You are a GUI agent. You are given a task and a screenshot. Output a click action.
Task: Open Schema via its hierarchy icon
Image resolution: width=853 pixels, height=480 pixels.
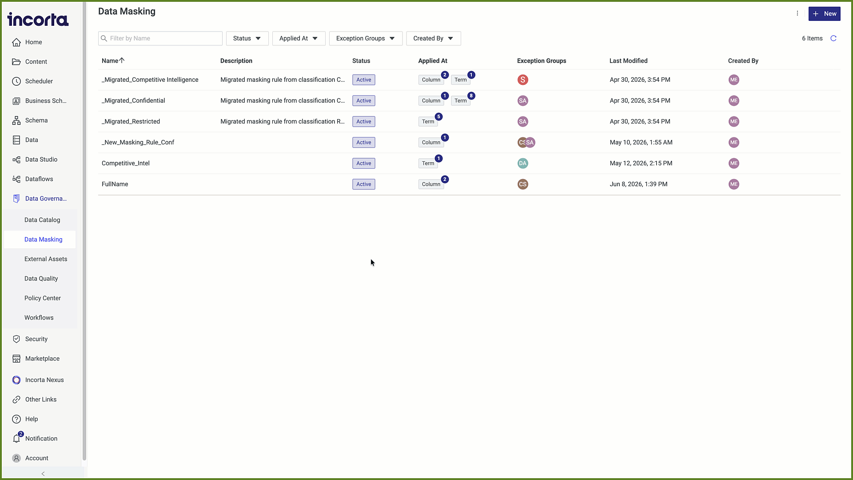click(16, 120)
